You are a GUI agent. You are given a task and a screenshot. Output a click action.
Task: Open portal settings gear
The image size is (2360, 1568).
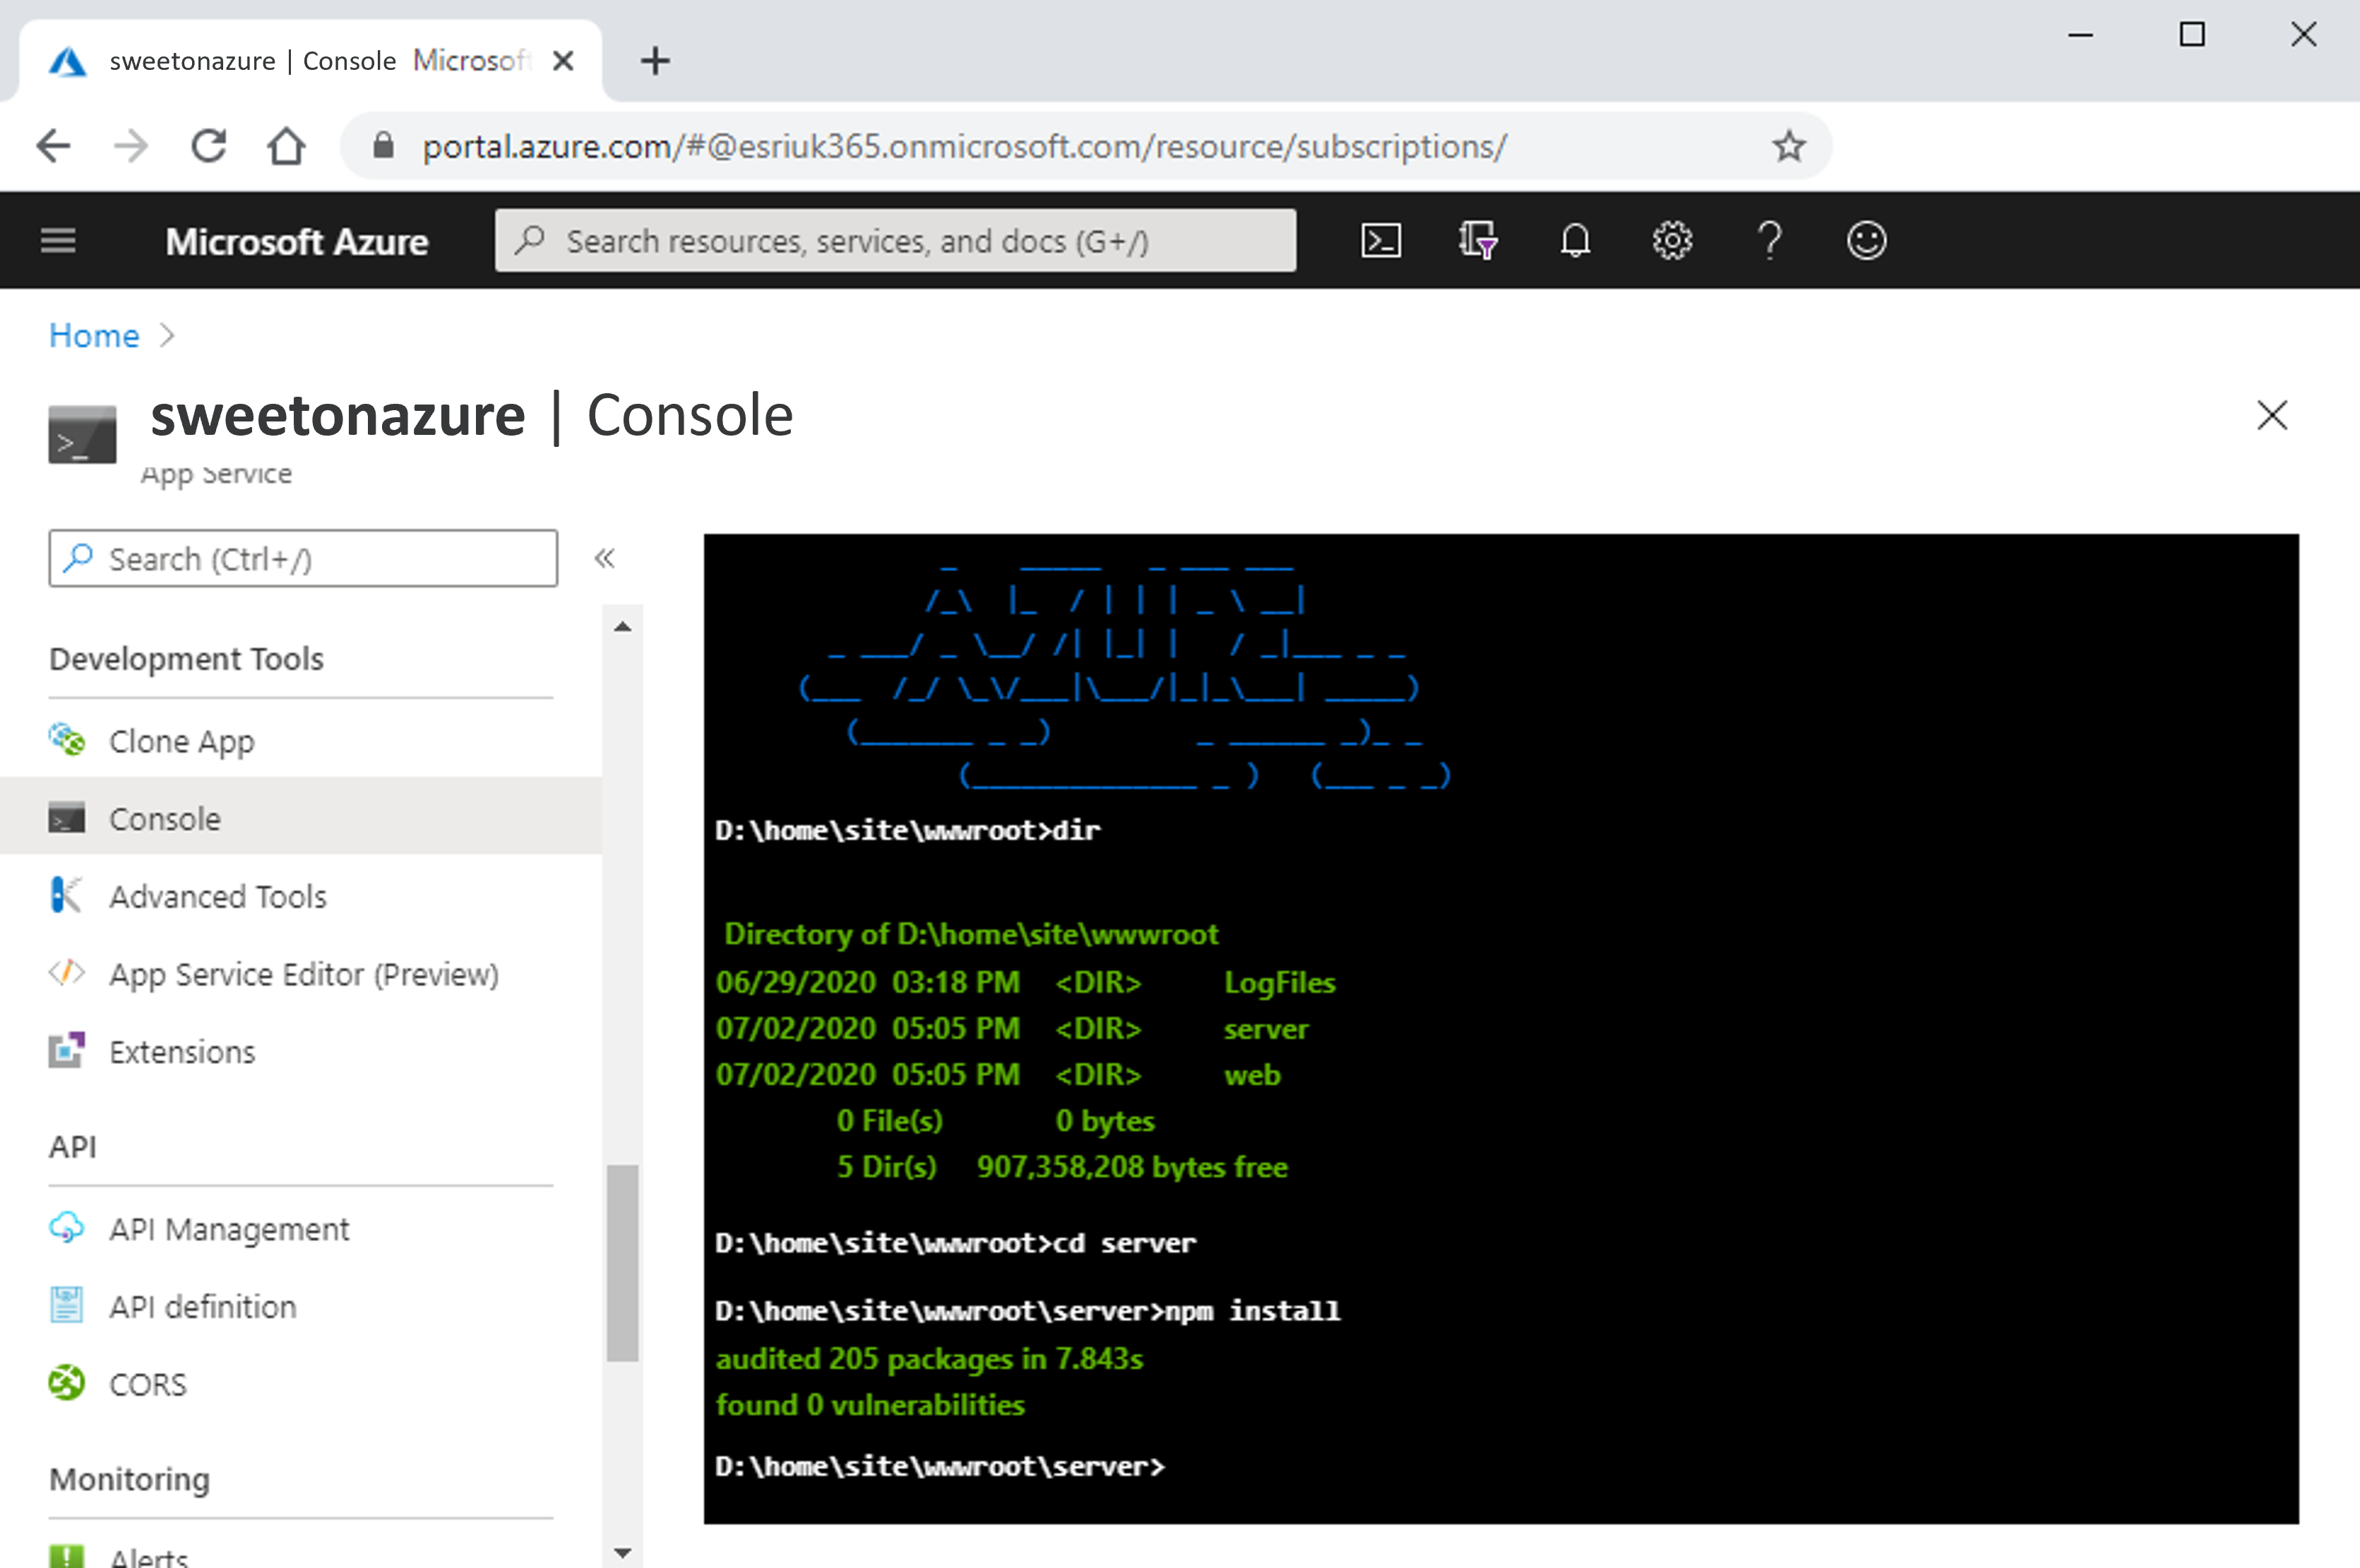[1672, 241]
